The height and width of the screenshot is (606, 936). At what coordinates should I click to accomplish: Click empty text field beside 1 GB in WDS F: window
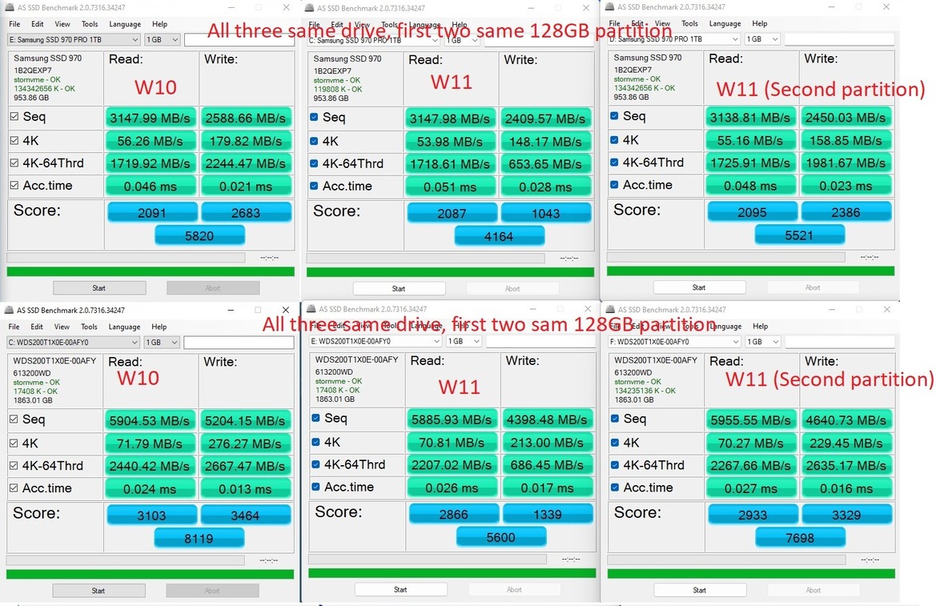point(840,342)
